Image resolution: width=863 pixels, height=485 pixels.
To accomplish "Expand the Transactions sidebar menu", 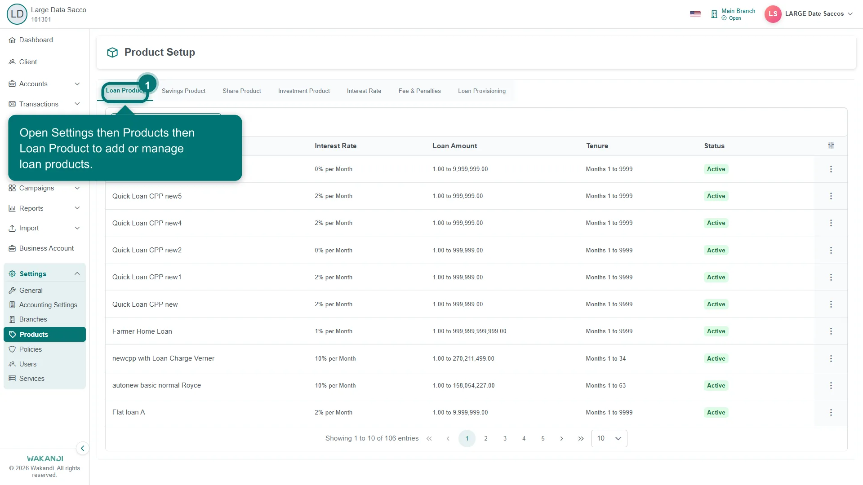I will (44, 104).
